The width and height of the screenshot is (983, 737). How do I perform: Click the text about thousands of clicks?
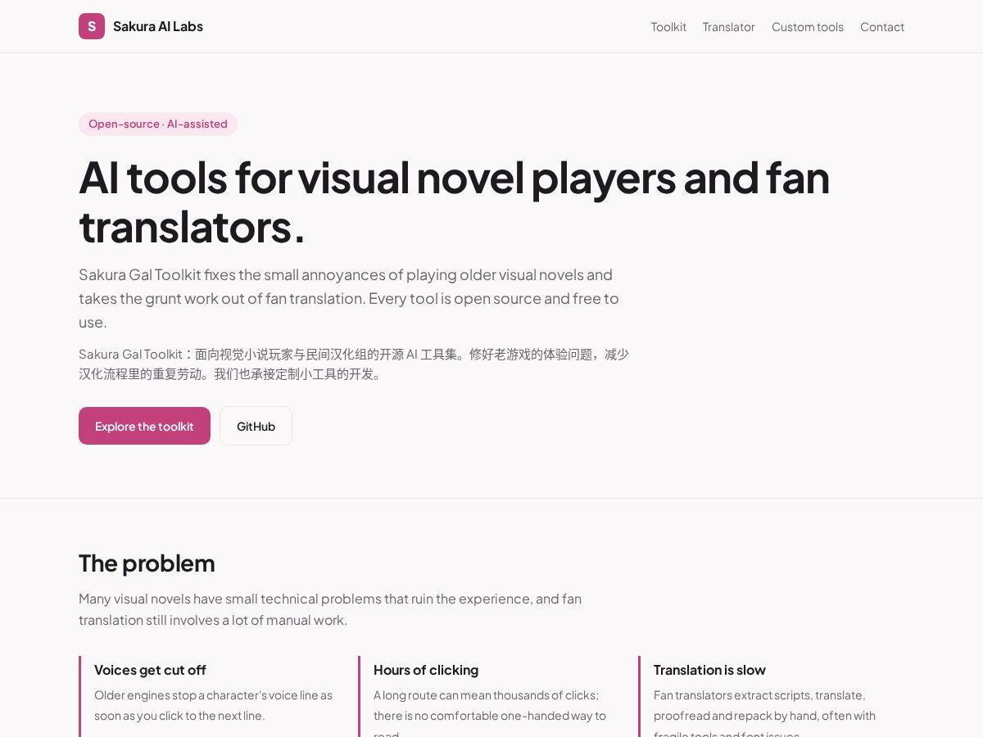pyautogui.click(x=490, y=712)
